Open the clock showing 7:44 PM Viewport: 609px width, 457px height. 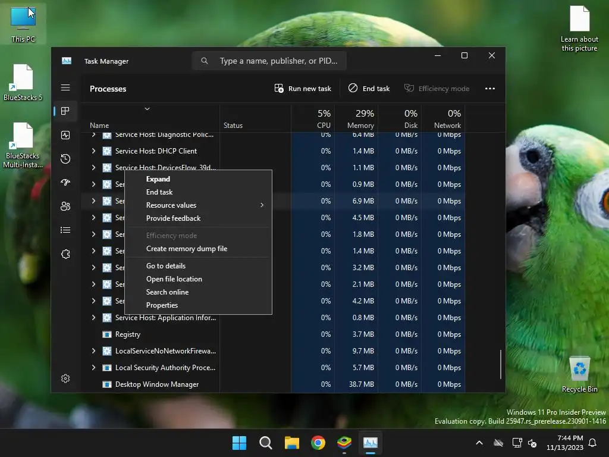tap(565, 443)
